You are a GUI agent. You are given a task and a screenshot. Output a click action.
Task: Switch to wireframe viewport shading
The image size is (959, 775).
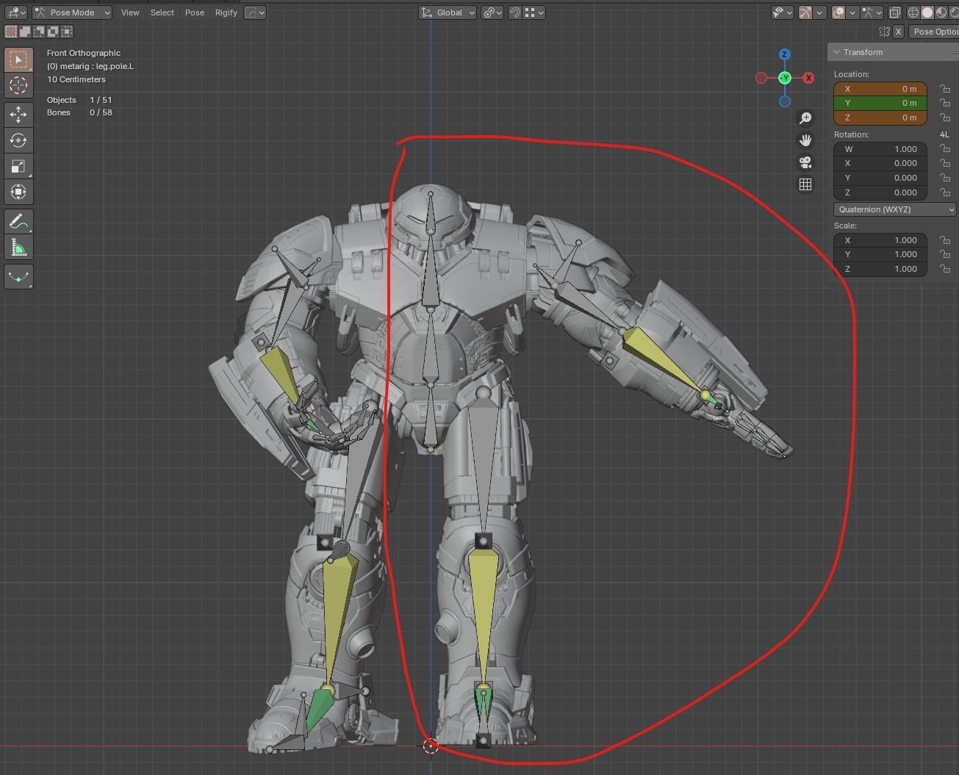click(913, 12)
